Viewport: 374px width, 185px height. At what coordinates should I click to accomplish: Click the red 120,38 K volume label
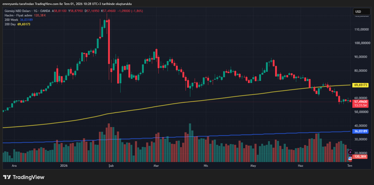360,157
